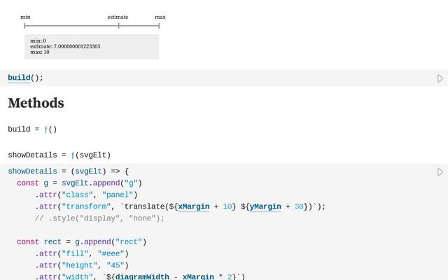Run the build() cell with play icon
The height and width of the screenshot is (280, 448).
pos(440,78)
